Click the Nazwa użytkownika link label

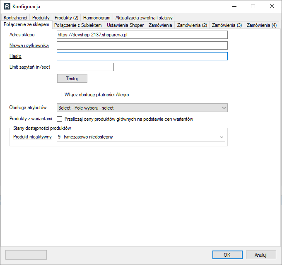(29, 45)
